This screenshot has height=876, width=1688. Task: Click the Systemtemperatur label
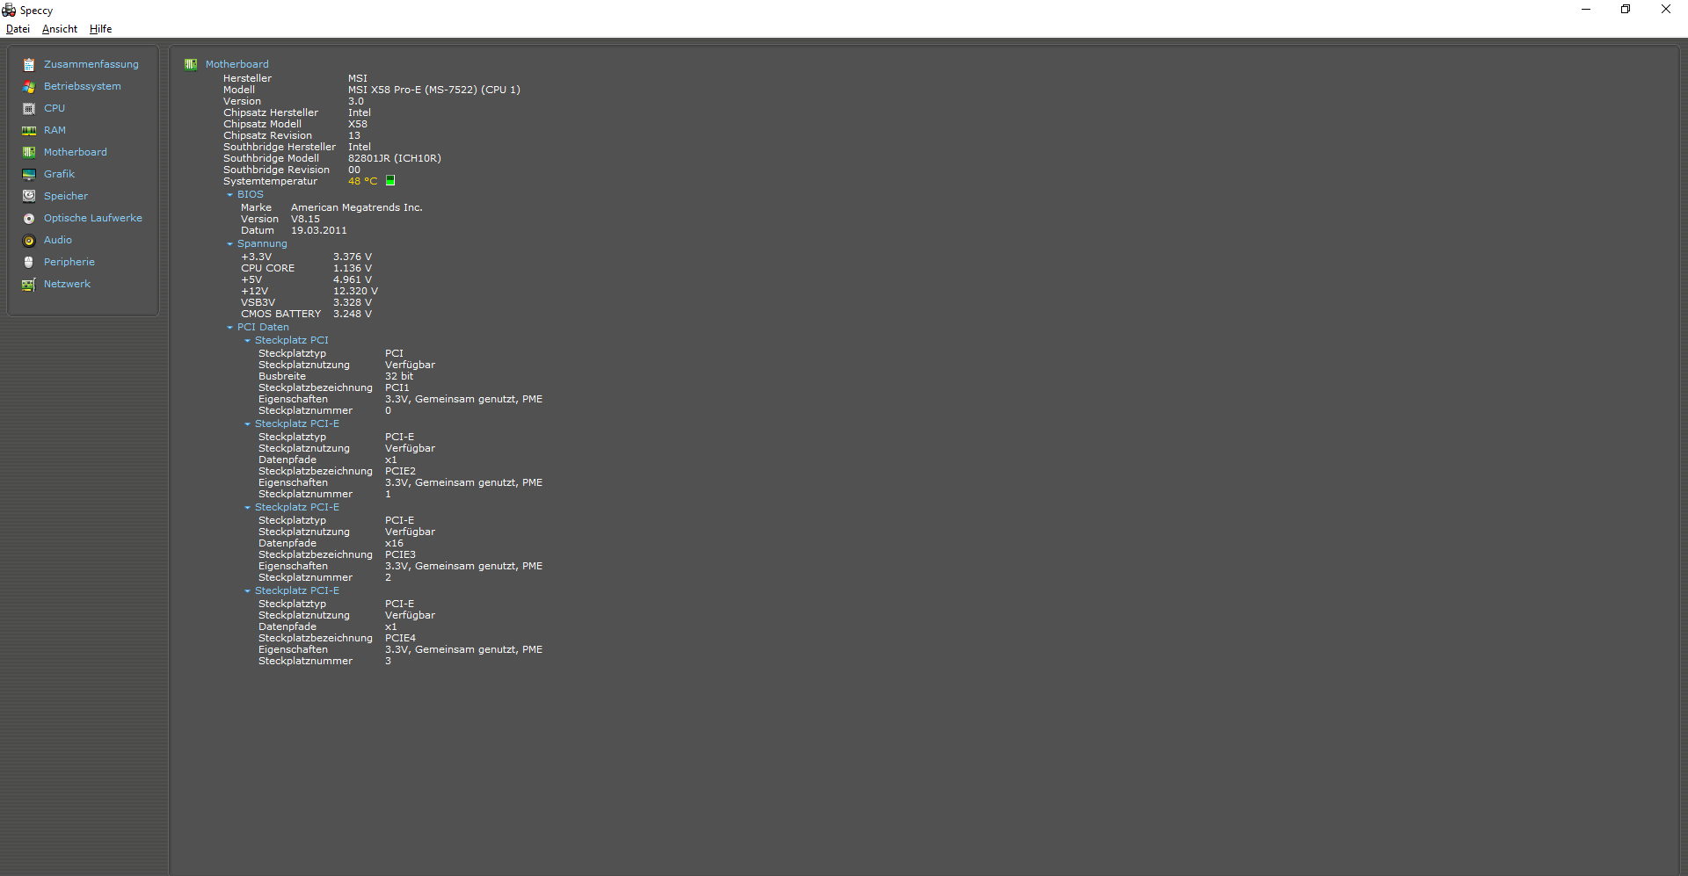(271, 181)
